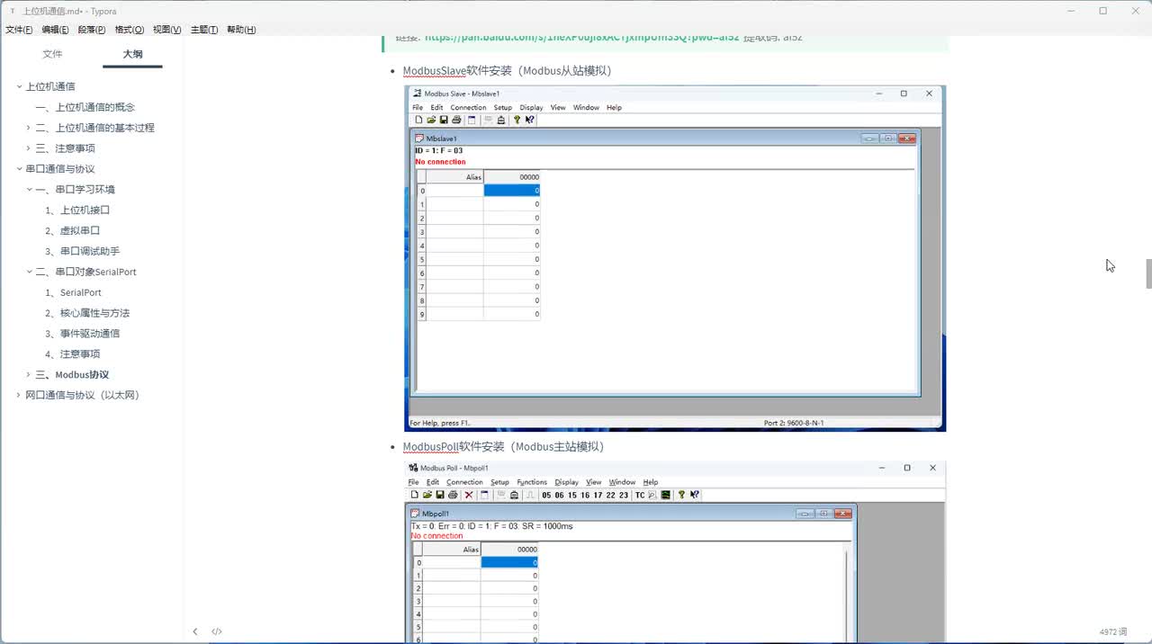The width and height of the screenshot is (1152, 644).
Task: Maximize the Typora window
Action: pos(1102,11)
